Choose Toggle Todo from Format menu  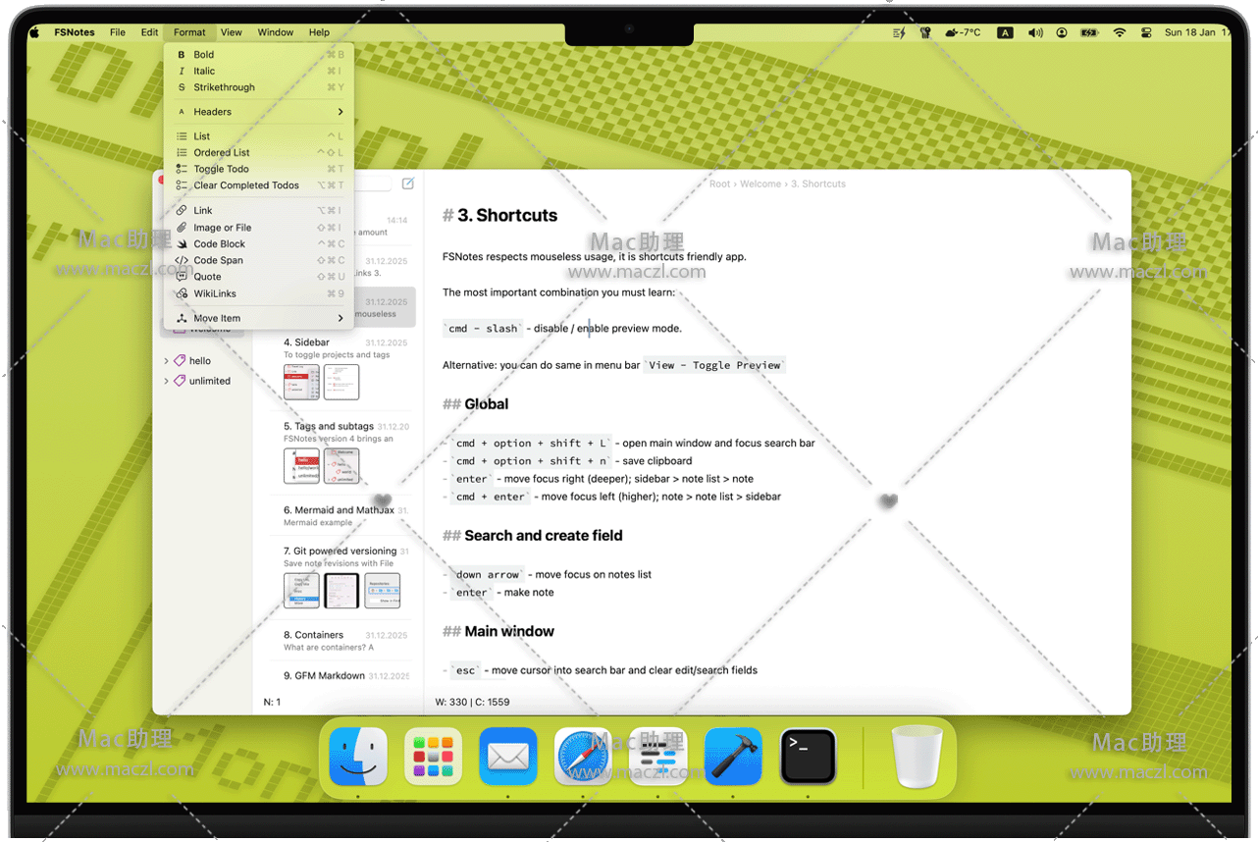[259, 169]
